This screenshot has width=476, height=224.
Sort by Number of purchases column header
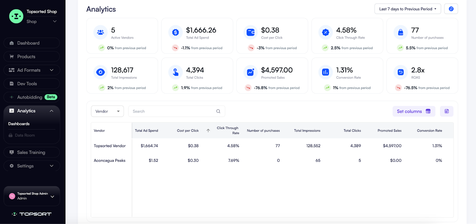coord(263,130)
